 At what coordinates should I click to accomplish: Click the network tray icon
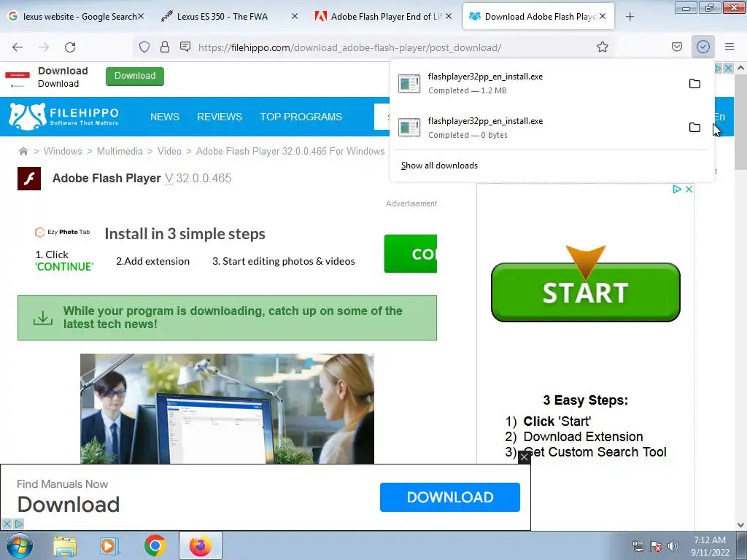[x=638, y=546]
